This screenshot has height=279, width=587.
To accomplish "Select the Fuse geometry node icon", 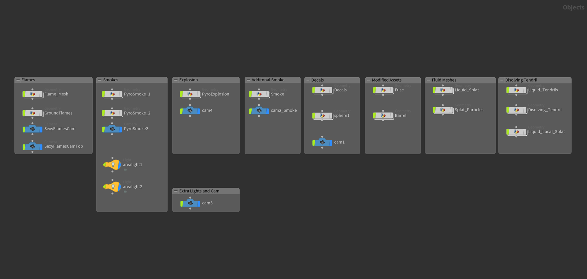I will 383,90.
